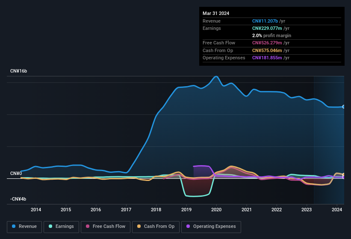Toggle the Earnings legend button
Image resolution: width=351 pixels, height=239 pixels.
click(x=61, y=227)
